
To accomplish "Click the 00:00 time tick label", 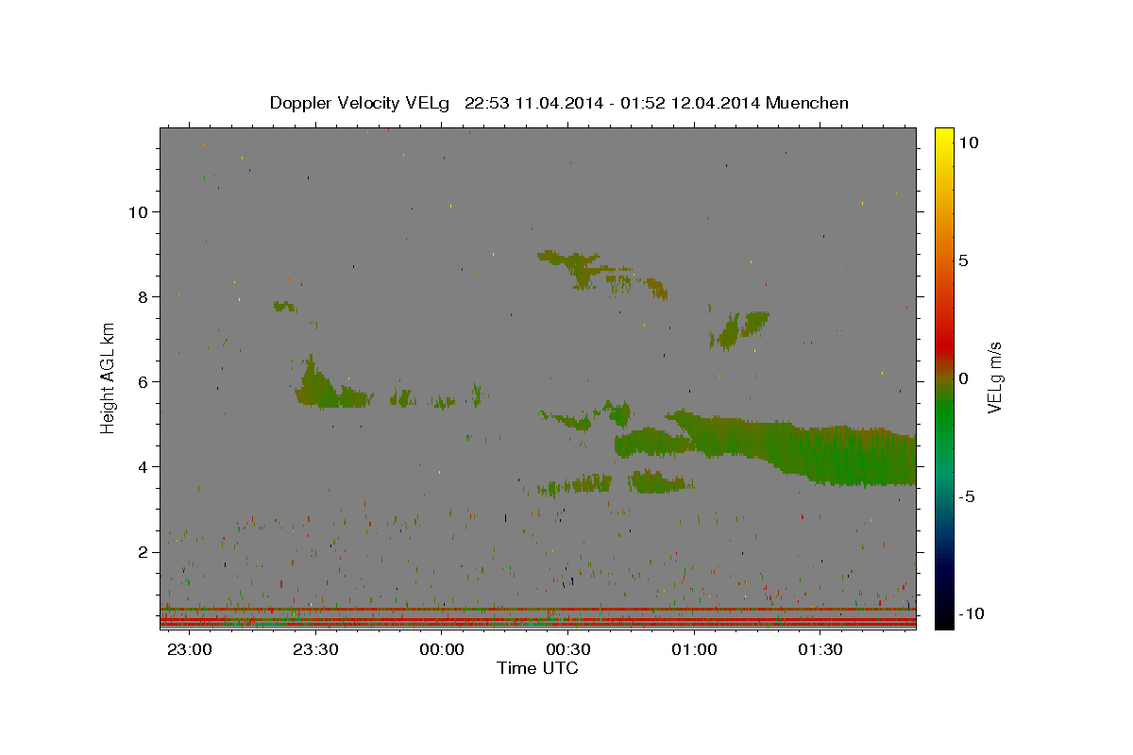I will [442, 649].
